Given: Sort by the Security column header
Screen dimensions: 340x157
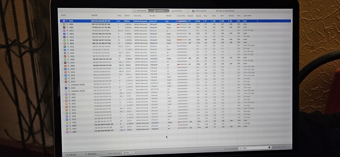Looking at the screenshot, I should (138, 15).
